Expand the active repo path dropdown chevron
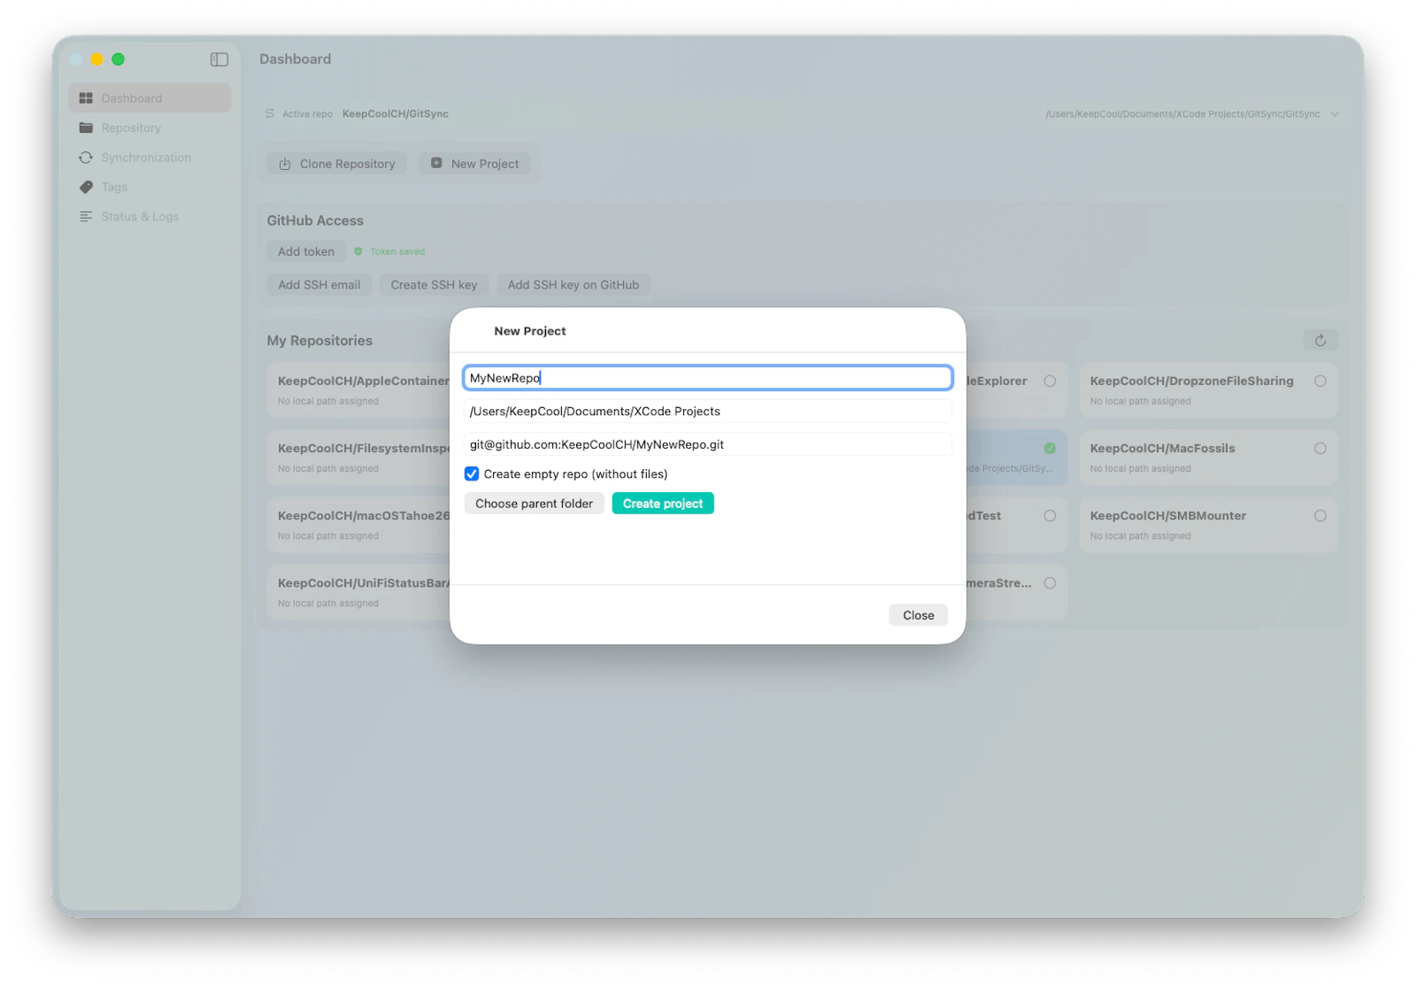The image size is (1416, 986). (1335, 114)
